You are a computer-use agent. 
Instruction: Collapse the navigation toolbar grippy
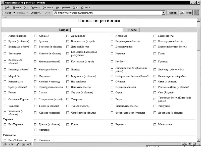pos(2,13)
